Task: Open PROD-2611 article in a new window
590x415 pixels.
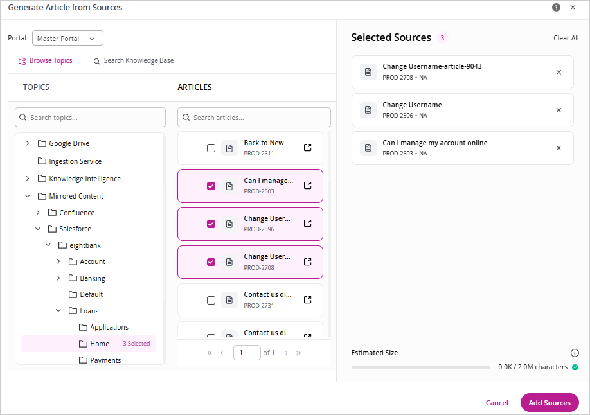Action: (307, 148)
